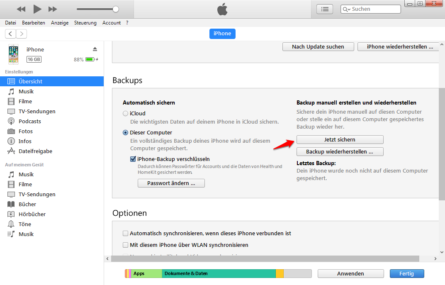Open the Datei menu

pos(10,23)
